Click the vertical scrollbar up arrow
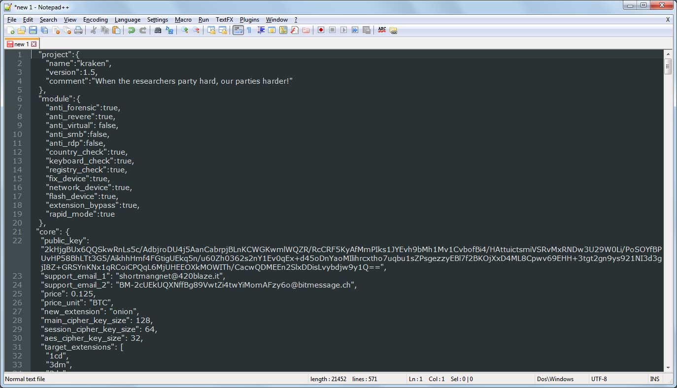Viewport: 677px width, 388px height. pyautogui.click(x=668, y=54)
